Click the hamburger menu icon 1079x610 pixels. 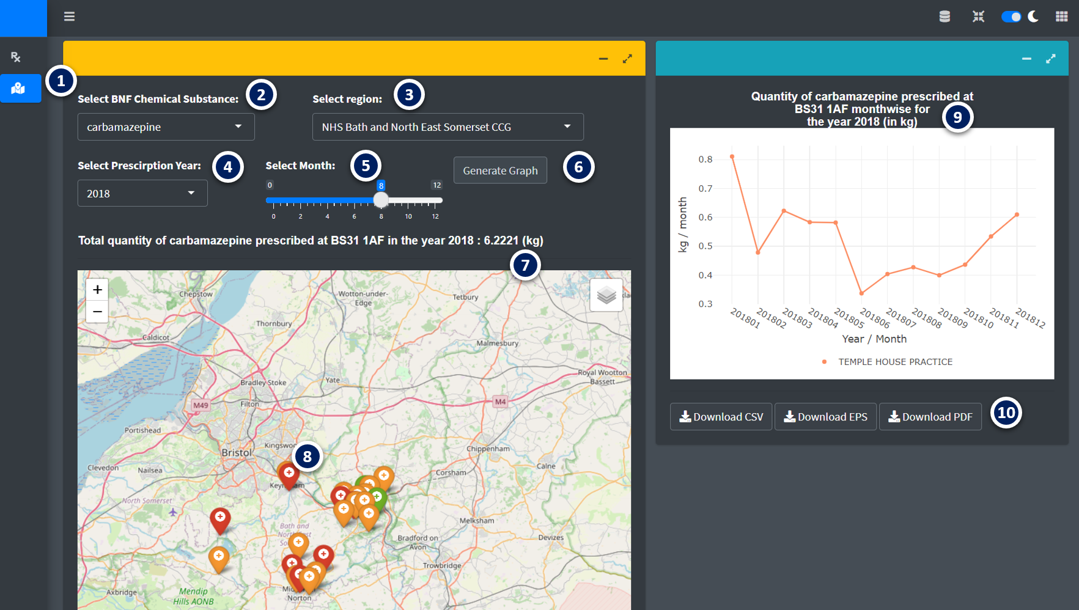(x=69, y=17)
